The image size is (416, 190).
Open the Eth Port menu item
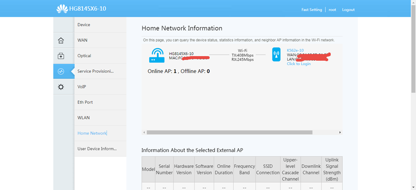[x=100, y=102]
